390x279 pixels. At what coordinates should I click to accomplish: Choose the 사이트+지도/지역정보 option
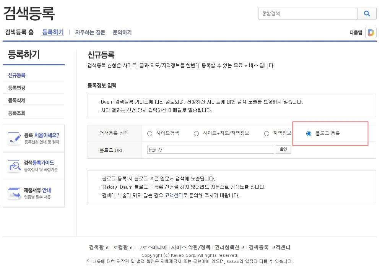click(x=197, y=133)
